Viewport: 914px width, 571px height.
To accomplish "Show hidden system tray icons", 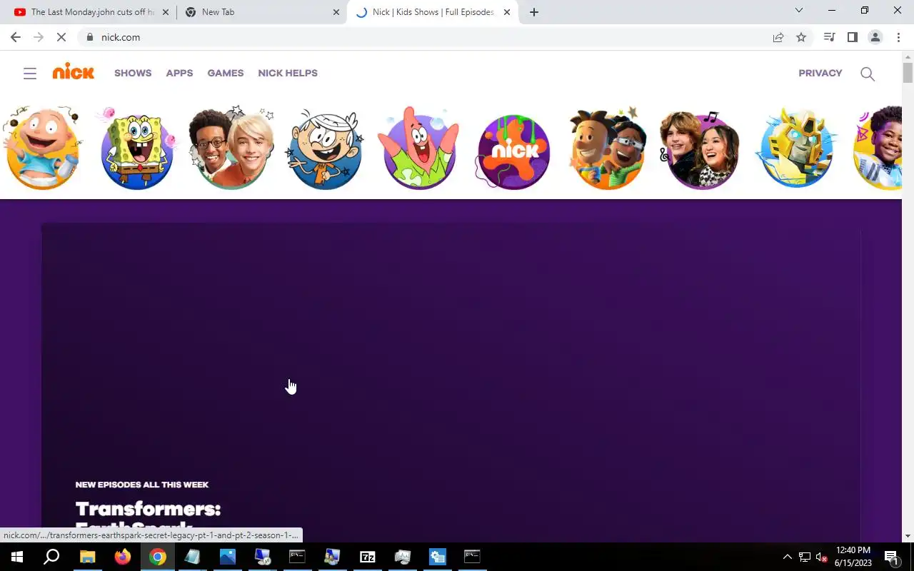I will pyautogui.click(x=788, y=557).
